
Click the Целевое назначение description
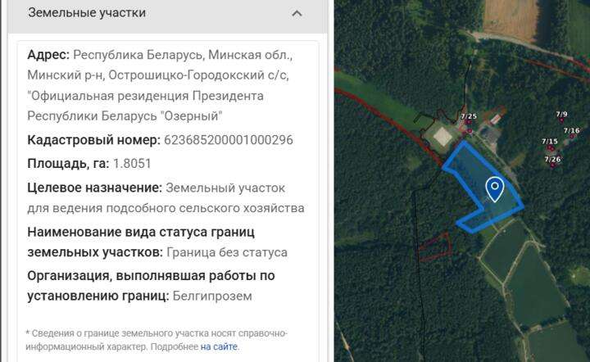pyautogui.click(x=166, y=198)
